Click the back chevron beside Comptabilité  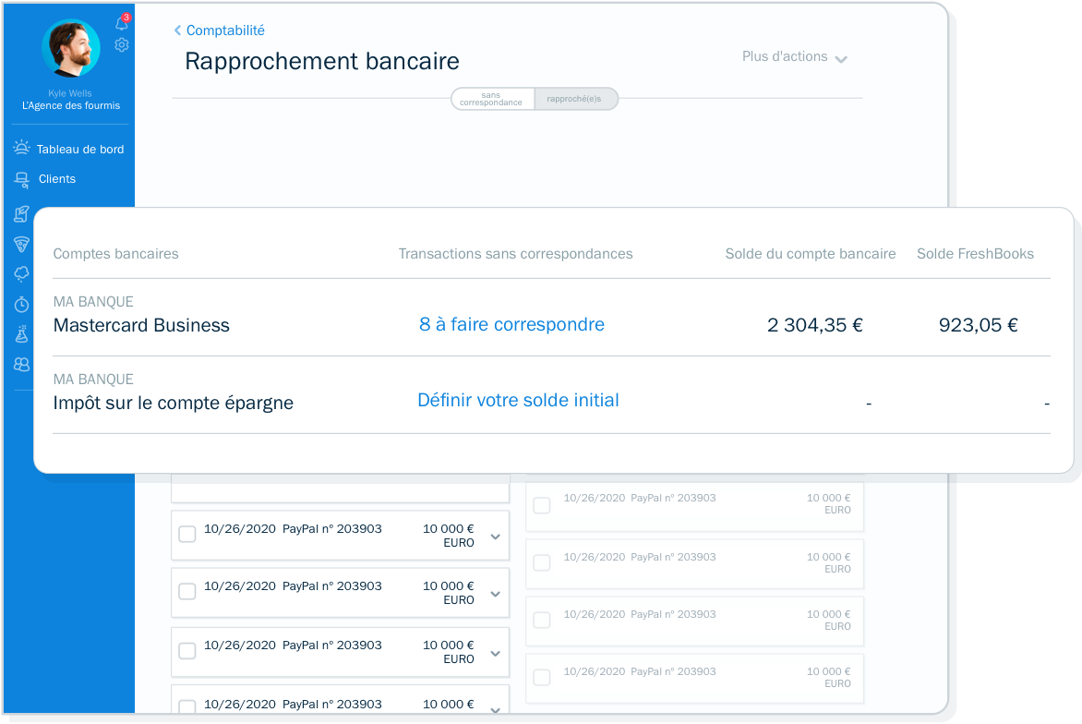click(177, 30)
